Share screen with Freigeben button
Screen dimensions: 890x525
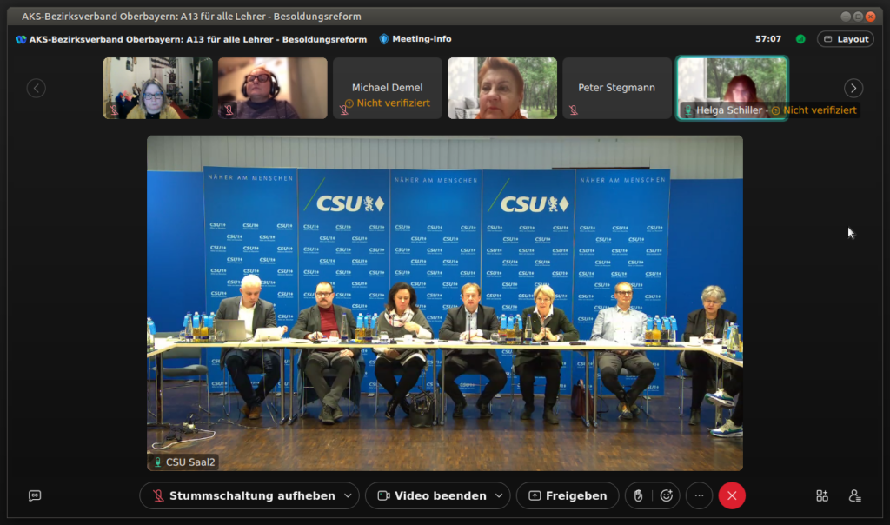click(568, 495)
